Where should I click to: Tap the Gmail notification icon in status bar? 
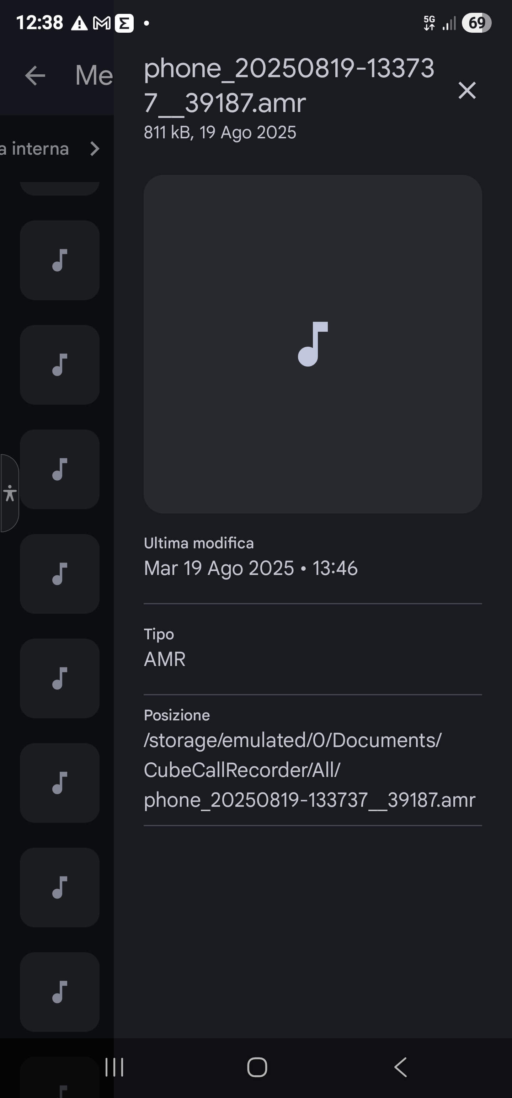tap(102, 23)
